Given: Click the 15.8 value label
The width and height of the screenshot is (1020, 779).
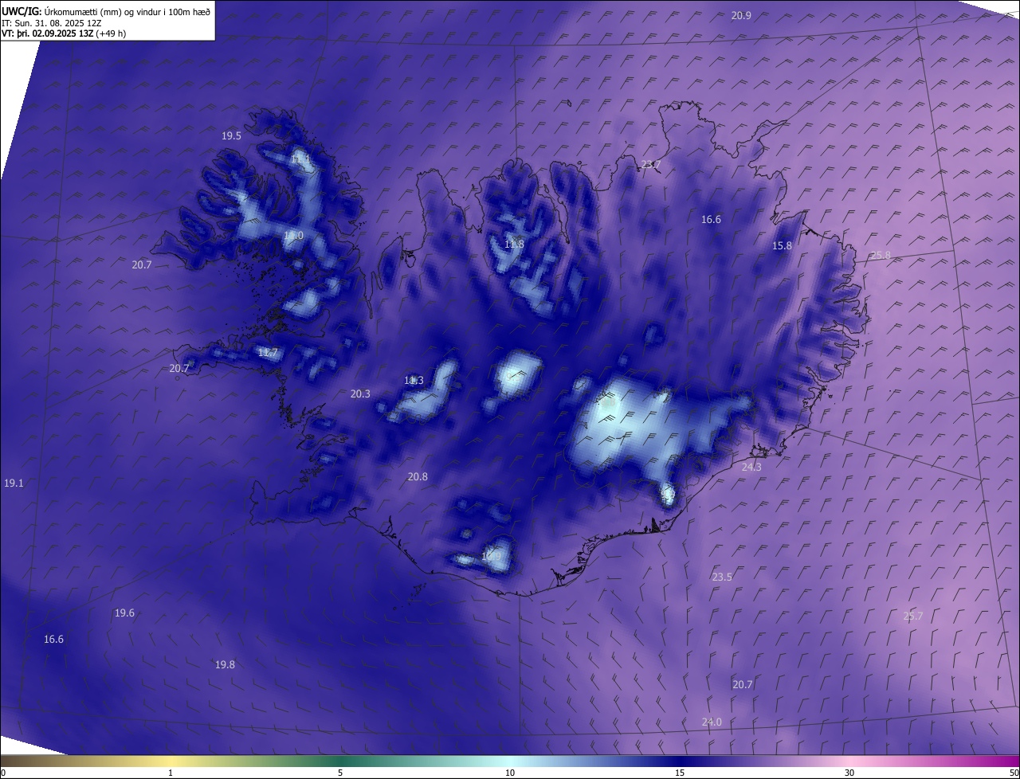Looking at the screenshot, I should 783,246.
